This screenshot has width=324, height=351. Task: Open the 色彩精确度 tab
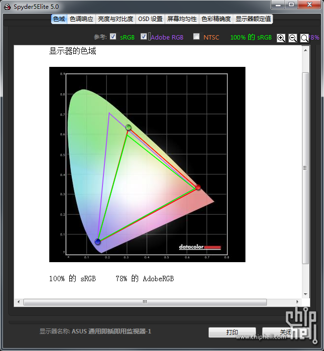point(216,19)
